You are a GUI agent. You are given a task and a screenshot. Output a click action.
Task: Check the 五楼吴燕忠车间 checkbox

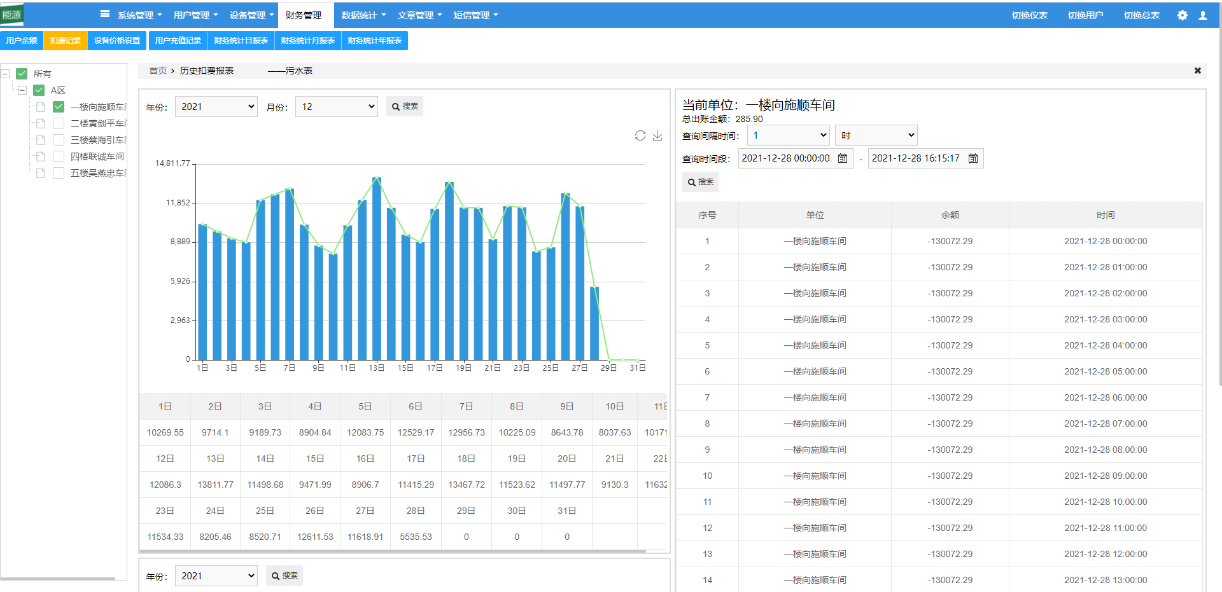coord(59,173)
